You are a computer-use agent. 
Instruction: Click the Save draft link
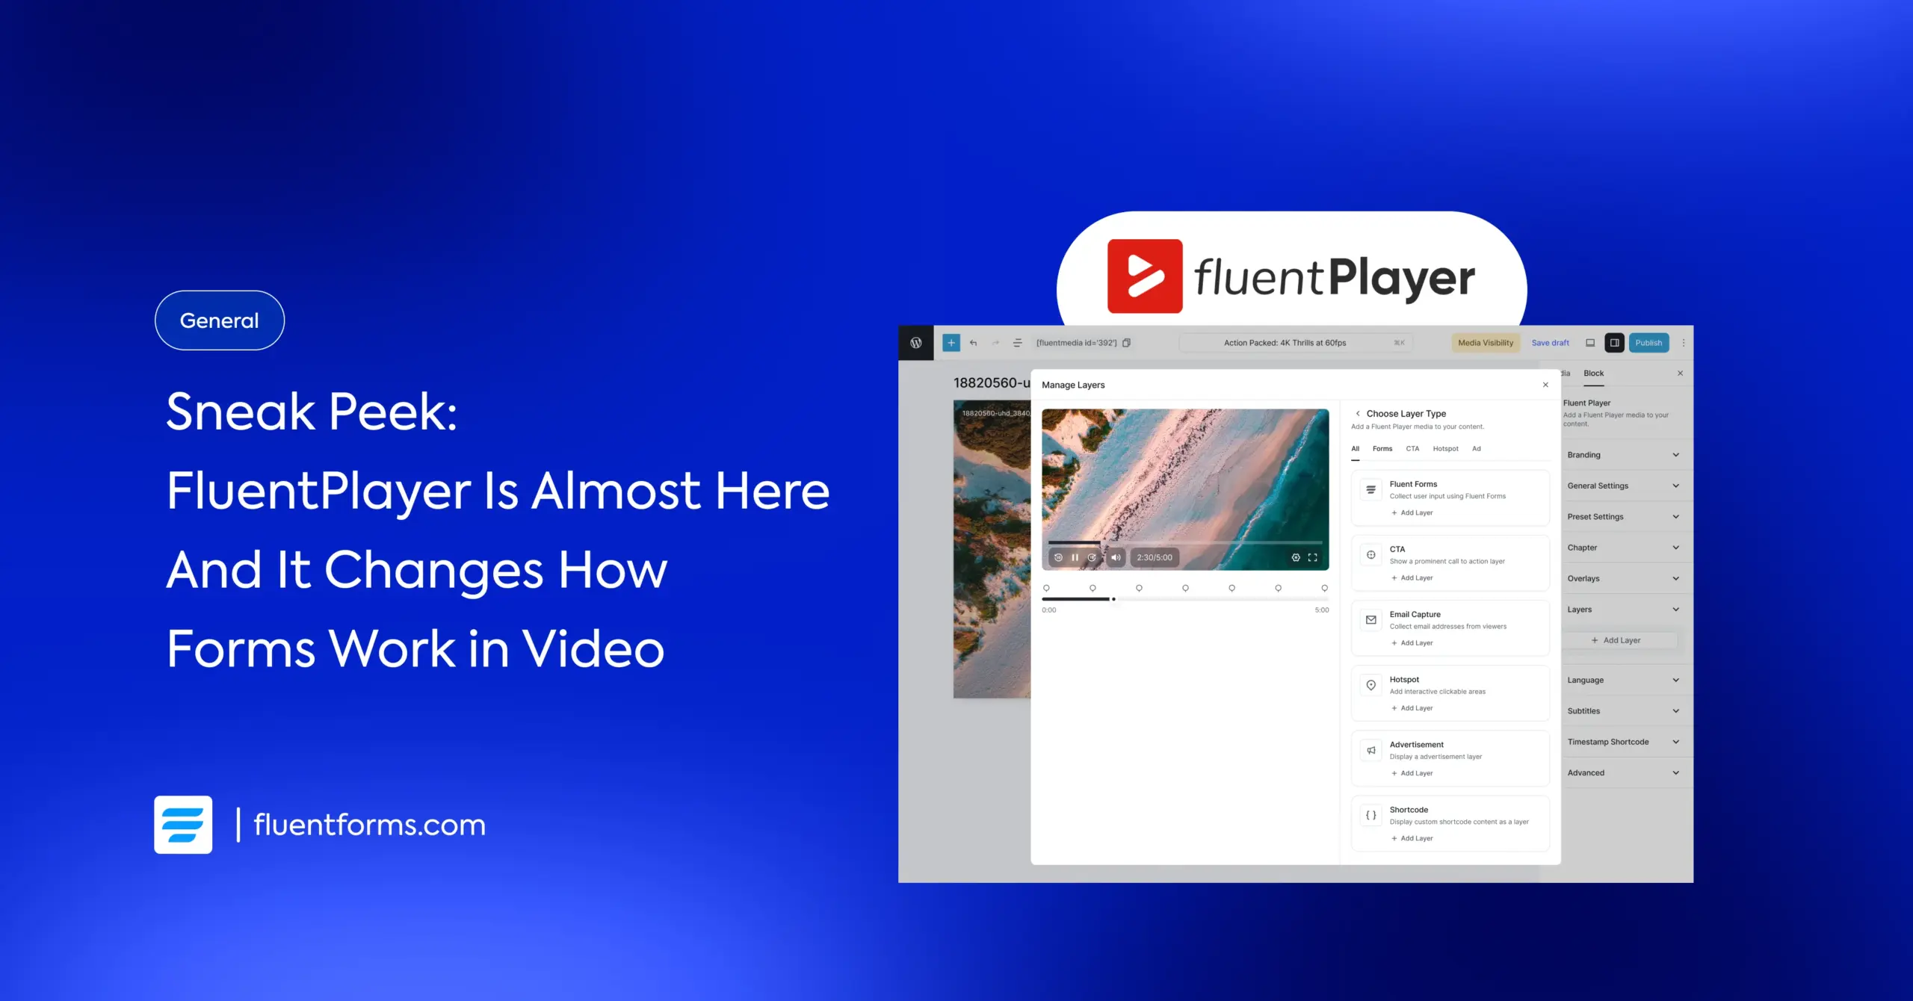pos(1551,343)
